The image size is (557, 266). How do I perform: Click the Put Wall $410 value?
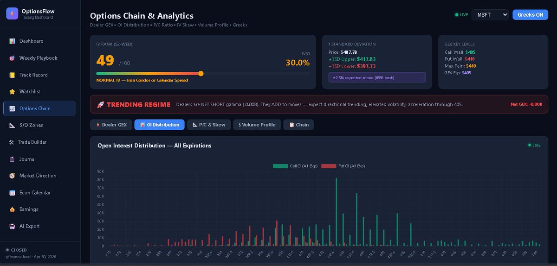point(469,59)
